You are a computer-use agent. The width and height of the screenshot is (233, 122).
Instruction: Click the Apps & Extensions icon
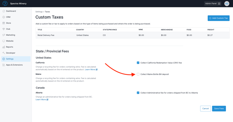pyautogui.click(x=4, y=65)
